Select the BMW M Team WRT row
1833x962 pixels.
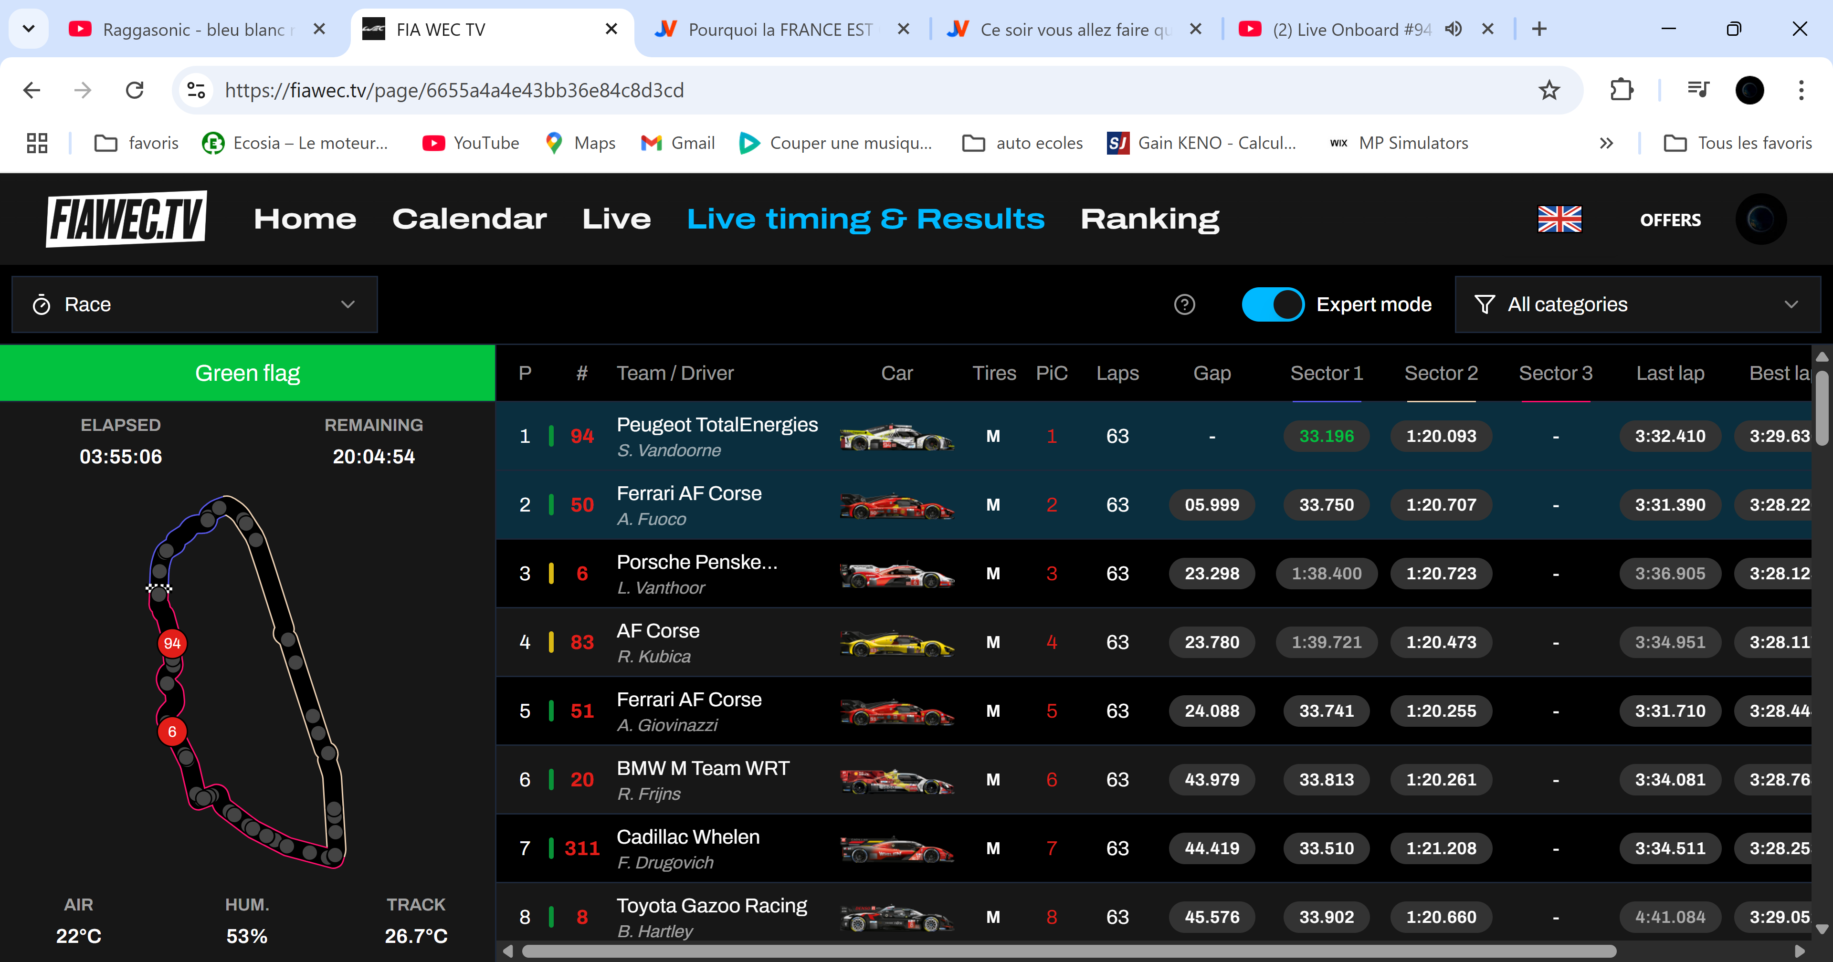click(x=1153, y=780)
